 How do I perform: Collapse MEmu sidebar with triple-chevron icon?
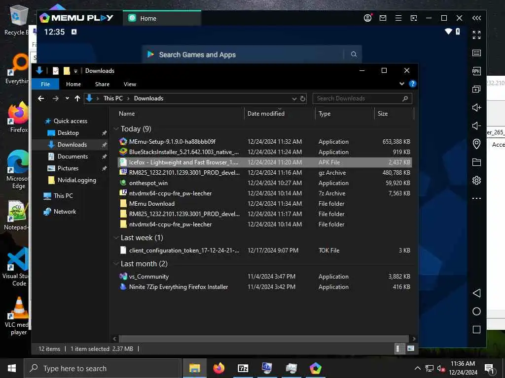point(476,18)
